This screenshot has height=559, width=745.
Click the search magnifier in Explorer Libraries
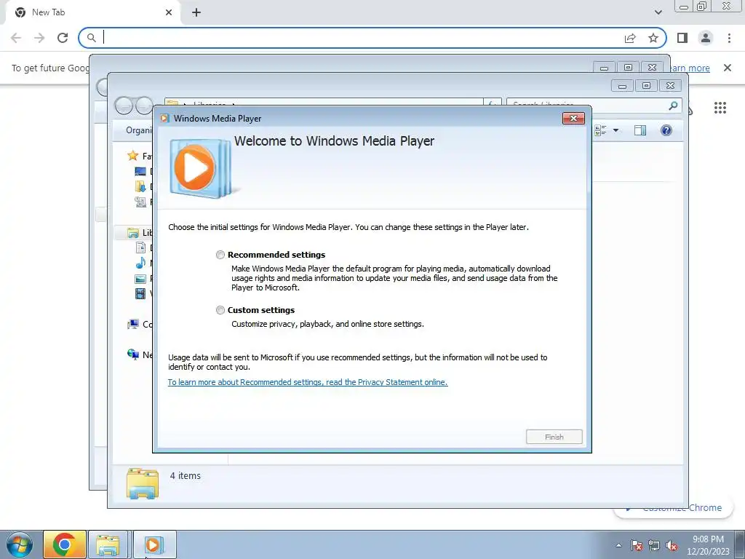[x=673, y=106]
